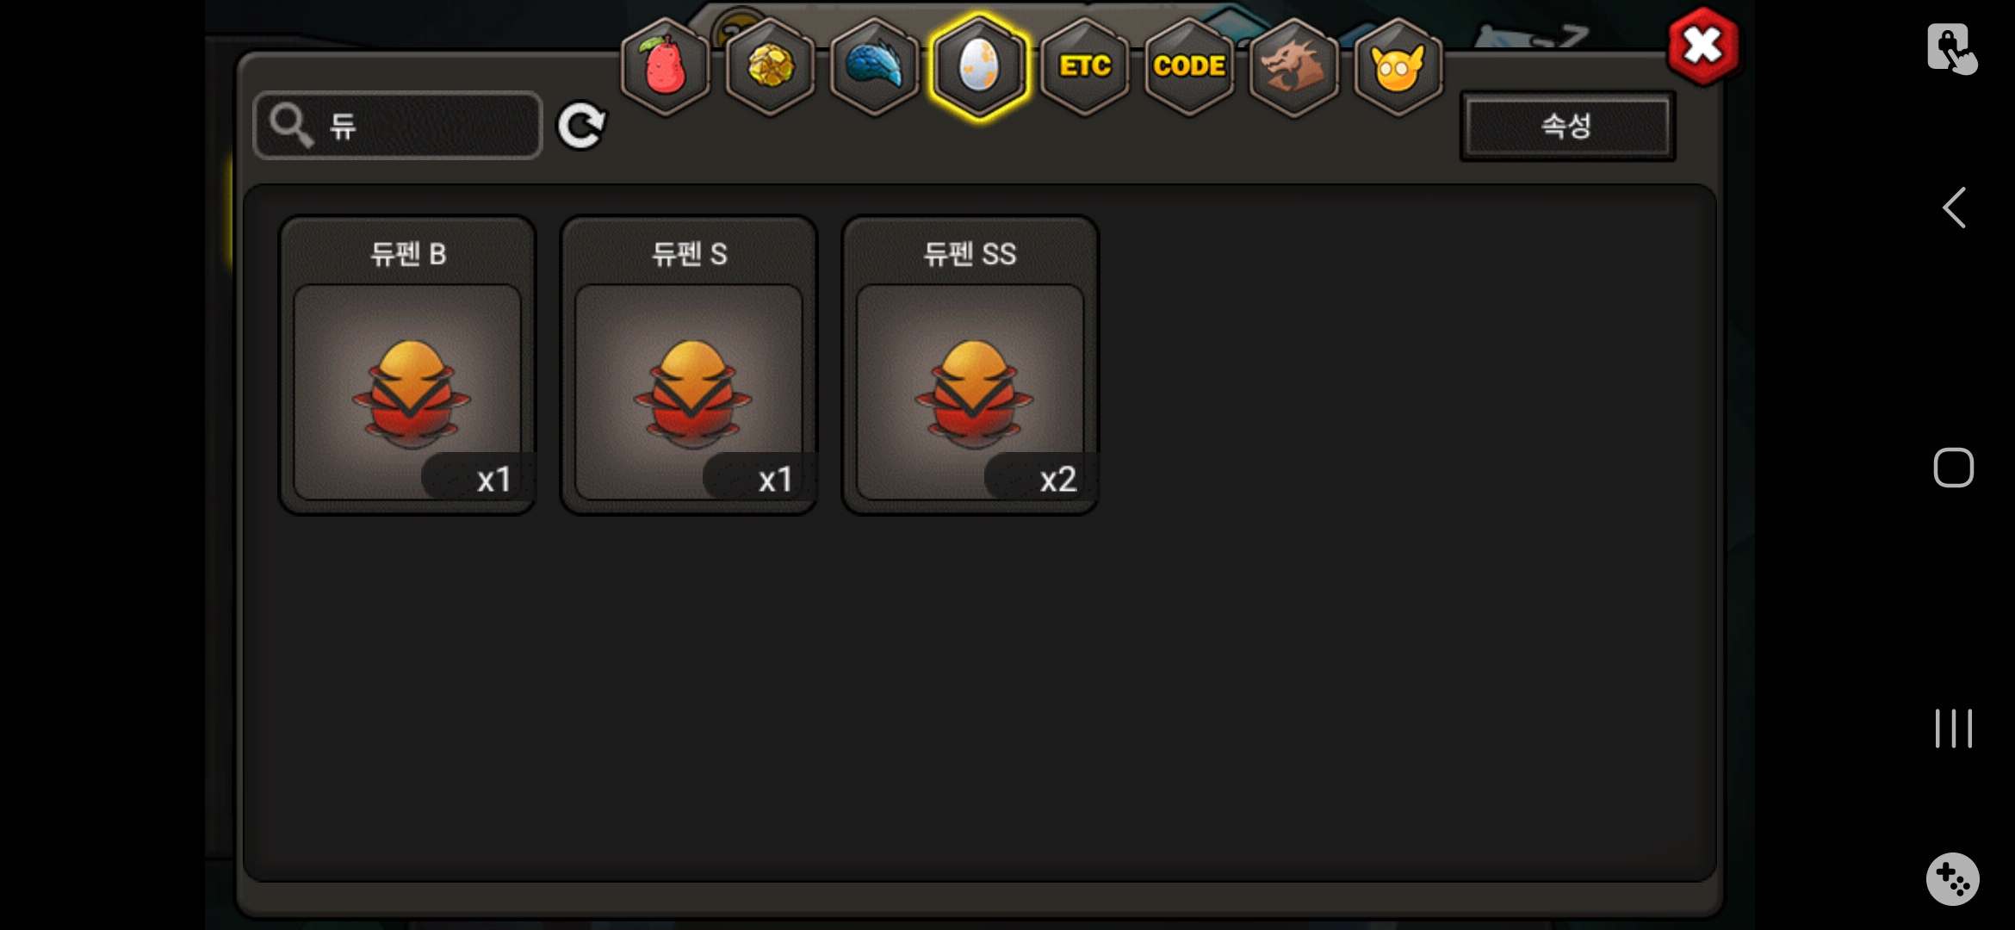Screen dimensions: 2015x930
Task: Select the 듀펜 B egg card
Action: (x=407, y=365)
